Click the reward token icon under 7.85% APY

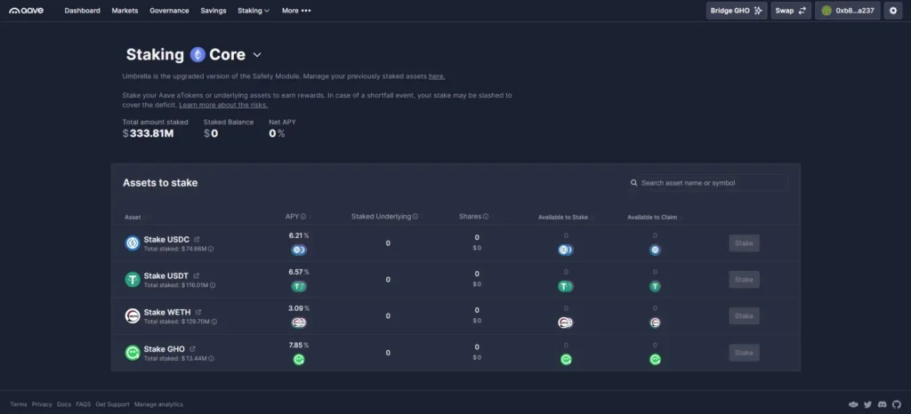coord(299,360)
